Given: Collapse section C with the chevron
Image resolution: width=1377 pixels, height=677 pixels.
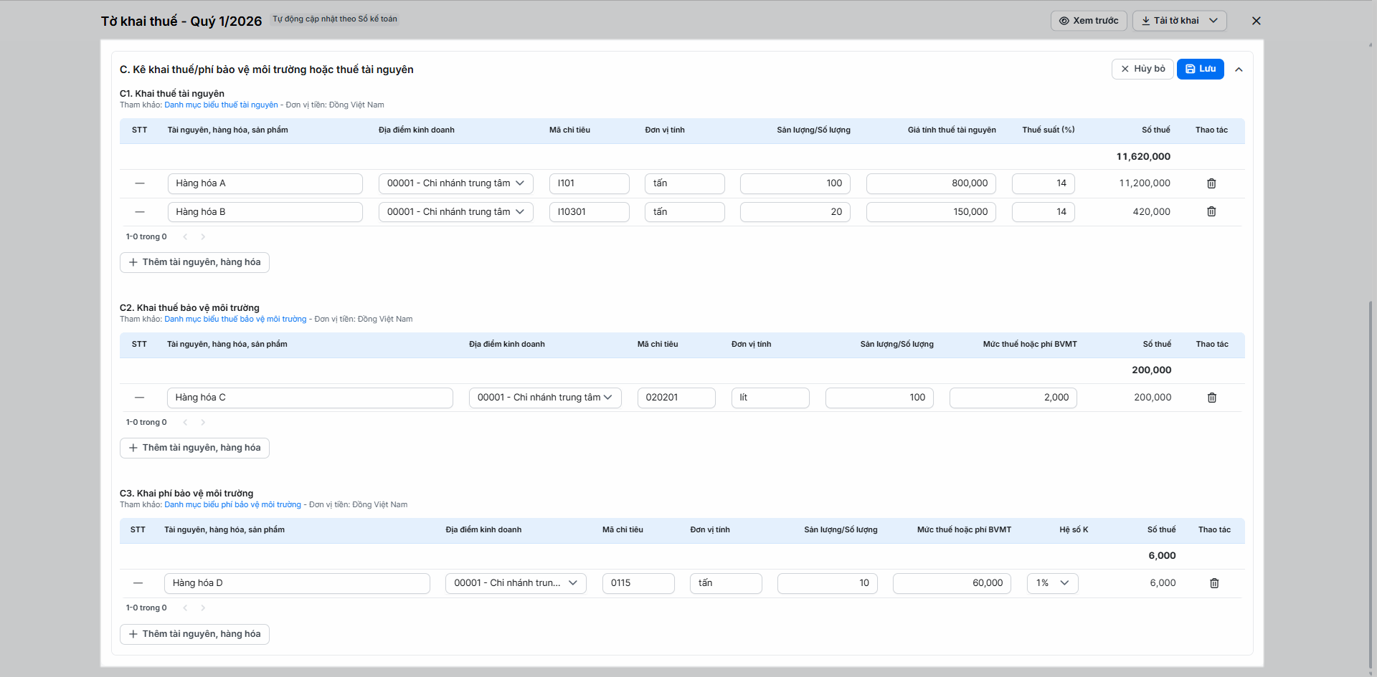Looking at the screenshot, I should tap(1239, 69).
